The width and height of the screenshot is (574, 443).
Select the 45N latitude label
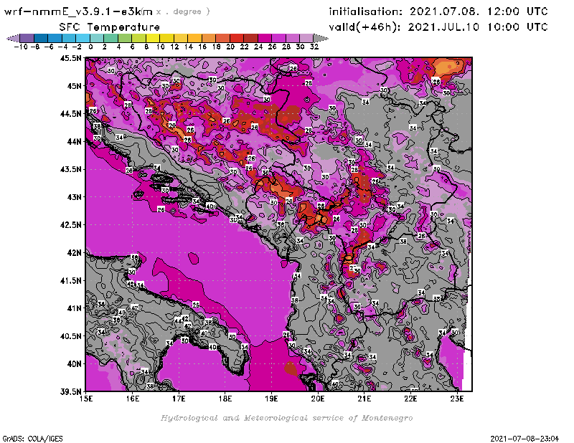coord(75,86)
